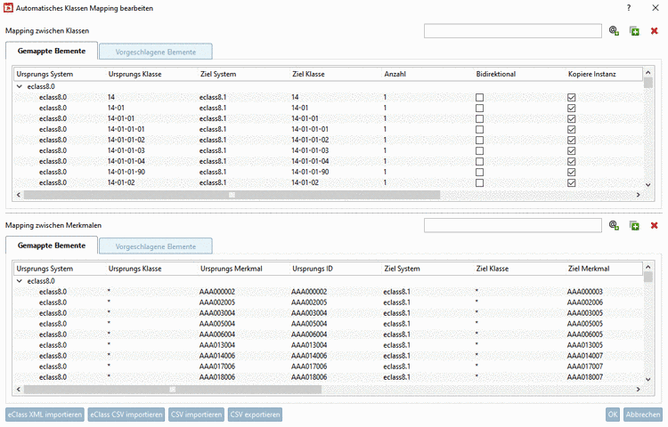Enable Bidirektional for class 14 row
The height and width of the screenshot is (427, 668).
[480, 98]
